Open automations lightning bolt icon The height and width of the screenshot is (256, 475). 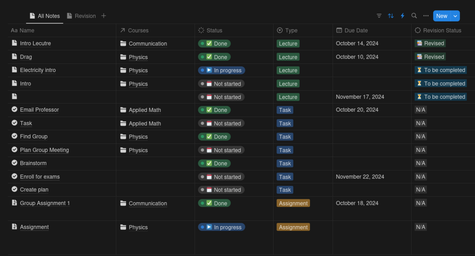(x=403, y=16)
